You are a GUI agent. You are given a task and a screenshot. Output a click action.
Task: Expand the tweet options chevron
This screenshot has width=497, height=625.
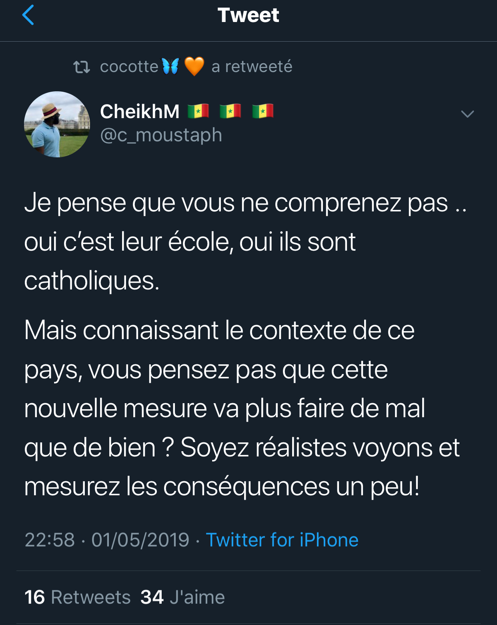467,114
